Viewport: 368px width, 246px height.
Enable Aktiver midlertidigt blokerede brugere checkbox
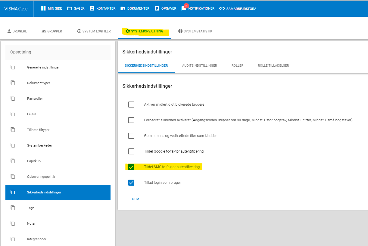click(131, 105)
